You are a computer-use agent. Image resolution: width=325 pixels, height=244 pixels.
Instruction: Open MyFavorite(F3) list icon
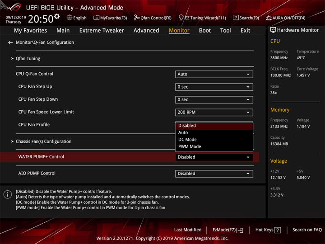[x=96, y=18]
